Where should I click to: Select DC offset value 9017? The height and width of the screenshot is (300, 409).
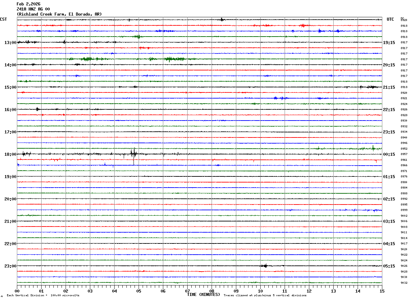pos(404,244)
